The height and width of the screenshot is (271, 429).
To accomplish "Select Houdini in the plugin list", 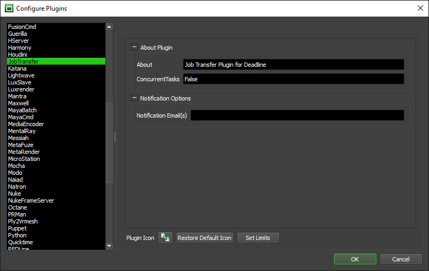I will point(19,55).
